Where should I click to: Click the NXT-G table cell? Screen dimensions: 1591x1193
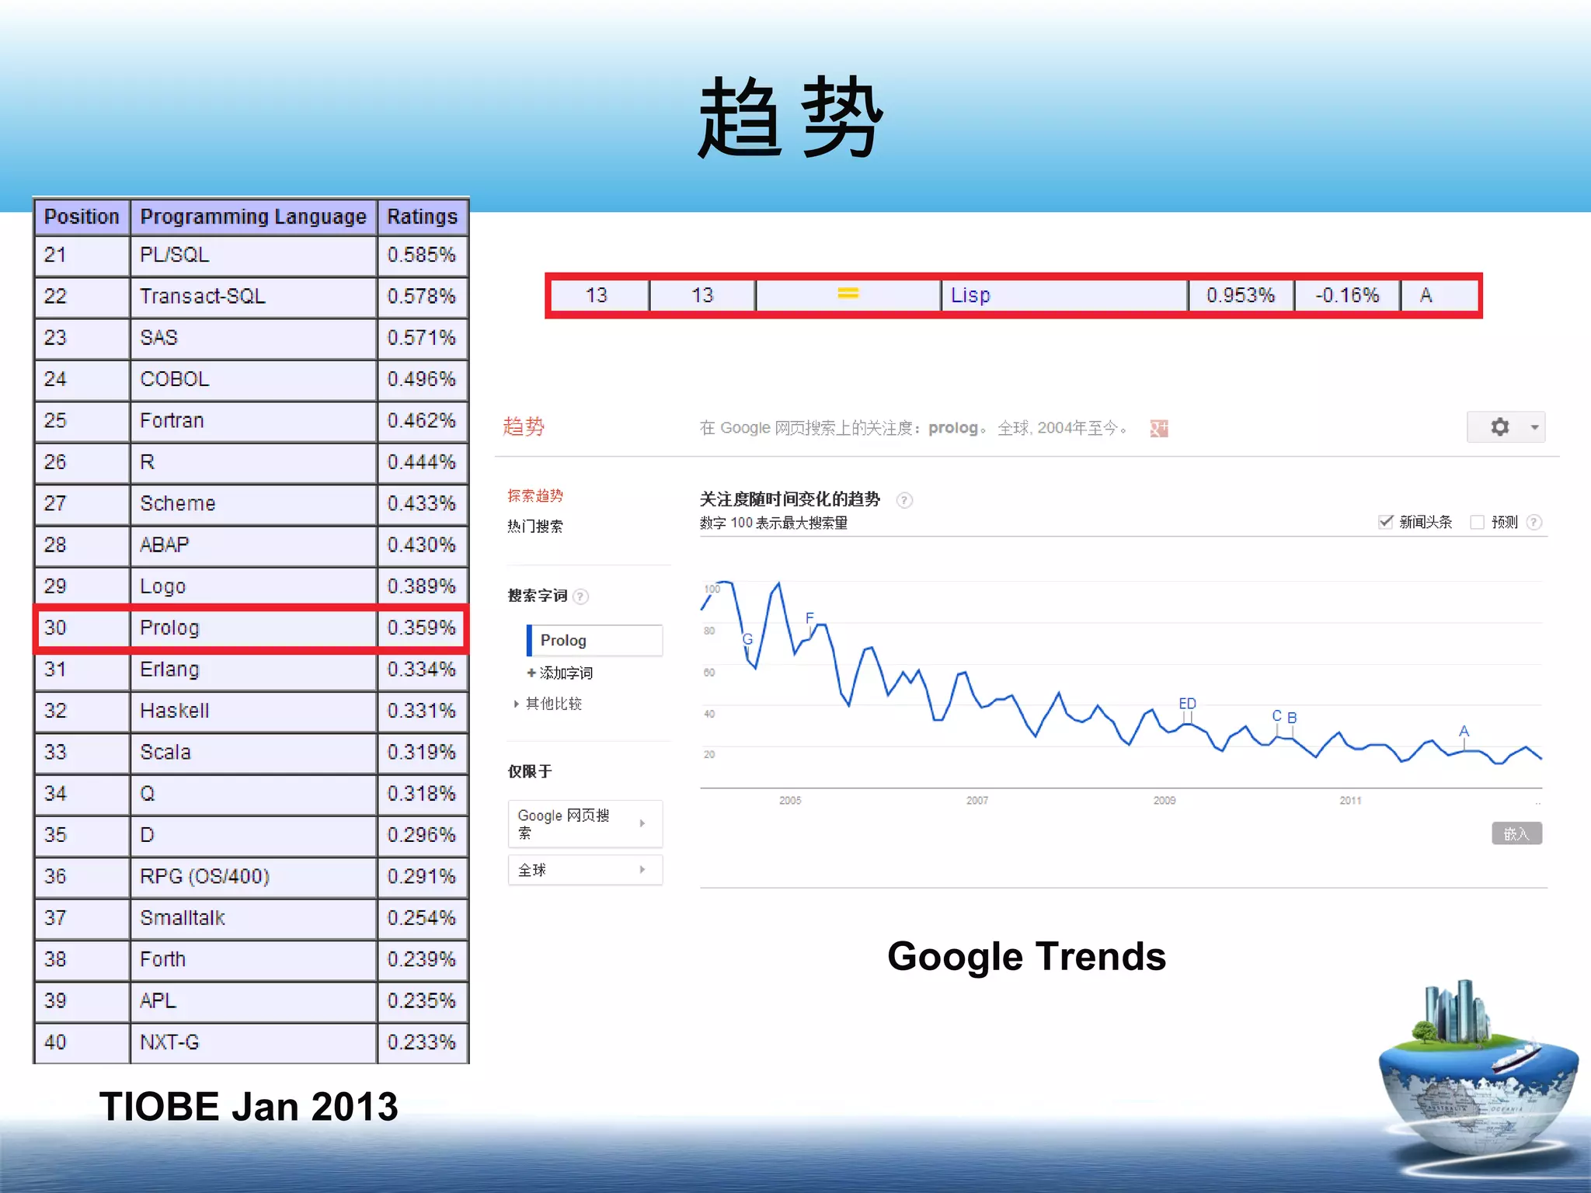click(x=253, y=1042)
